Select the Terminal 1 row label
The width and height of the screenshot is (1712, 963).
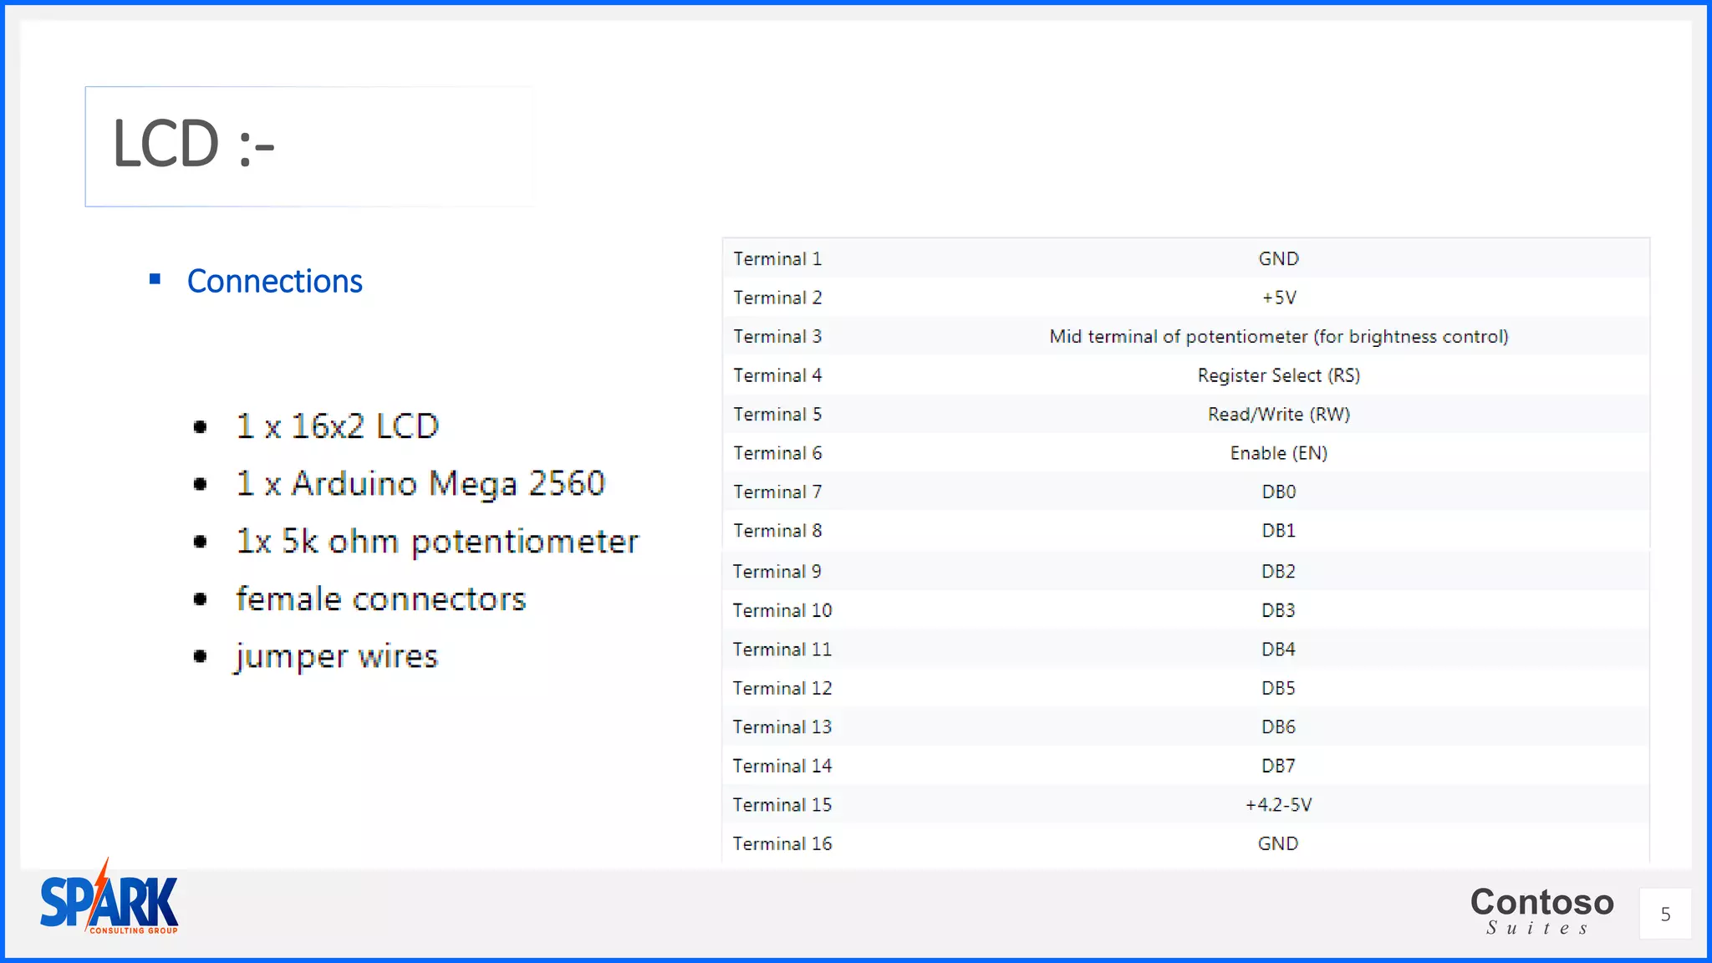777,259
